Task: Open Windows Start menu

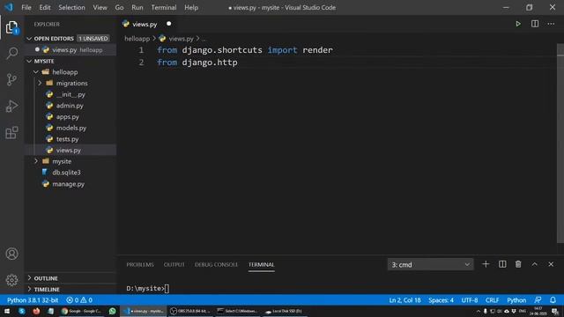Action: [x=7, y=311]
